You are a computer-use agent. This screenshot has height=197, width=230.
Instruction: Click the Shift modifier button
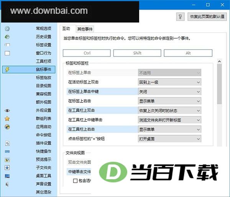pos(137,53)
